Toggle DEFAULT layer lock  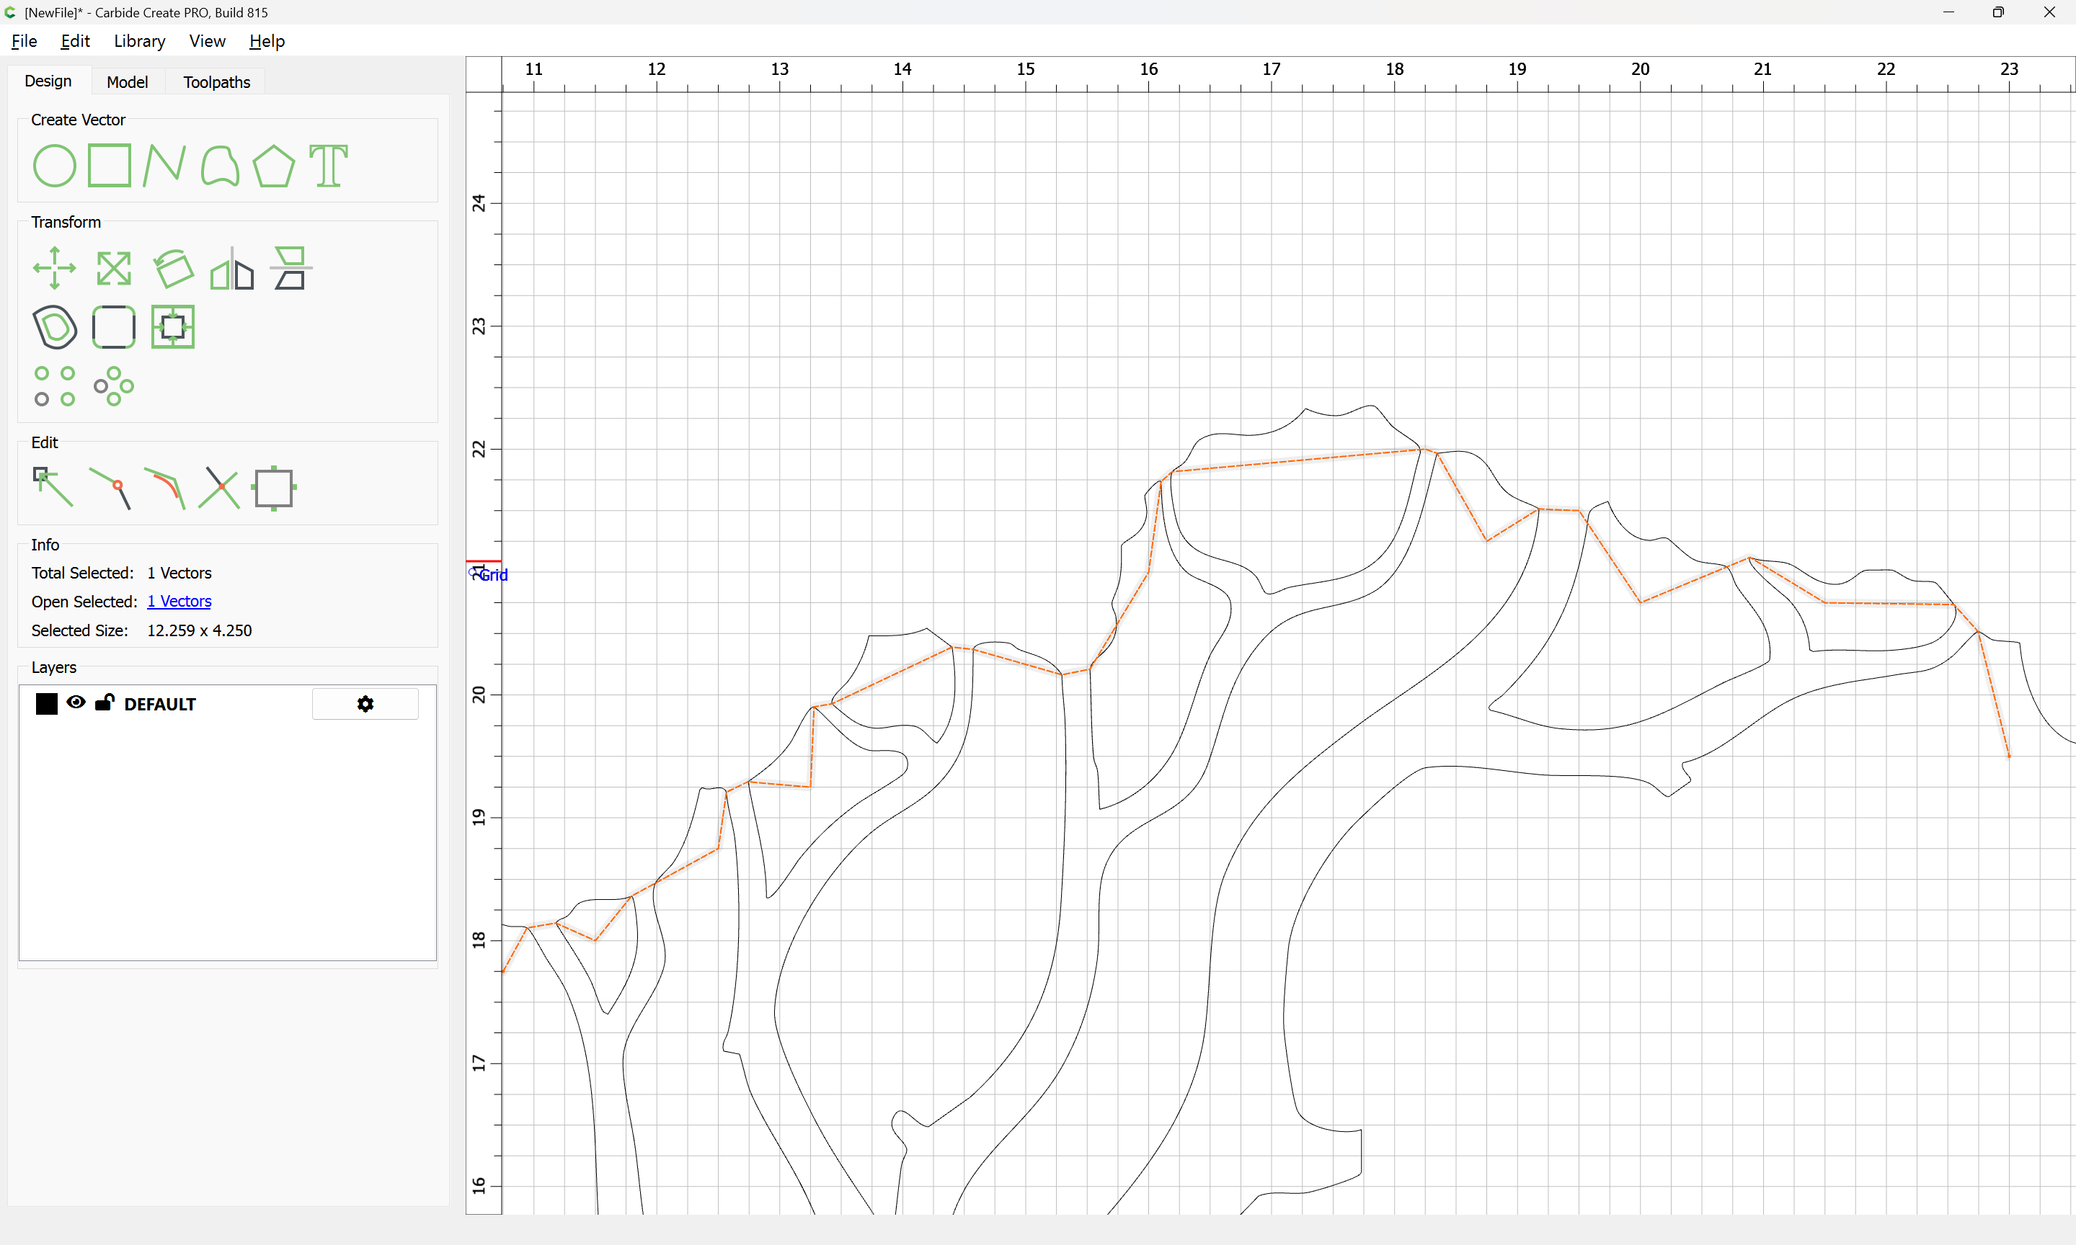pos(104,702)
